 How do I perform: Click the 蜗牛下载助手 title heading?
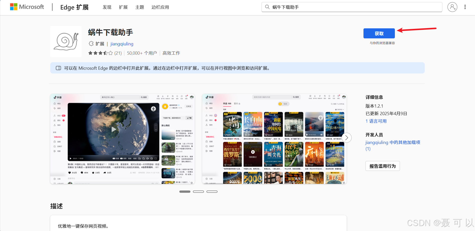point(111,32)
